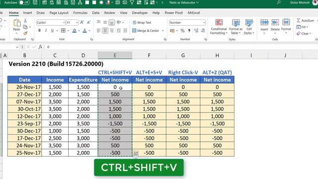Viewport: 318px width, 179px height.
Task: Open Font dialog launcher arrow
Action: click(x=91, y=39)
